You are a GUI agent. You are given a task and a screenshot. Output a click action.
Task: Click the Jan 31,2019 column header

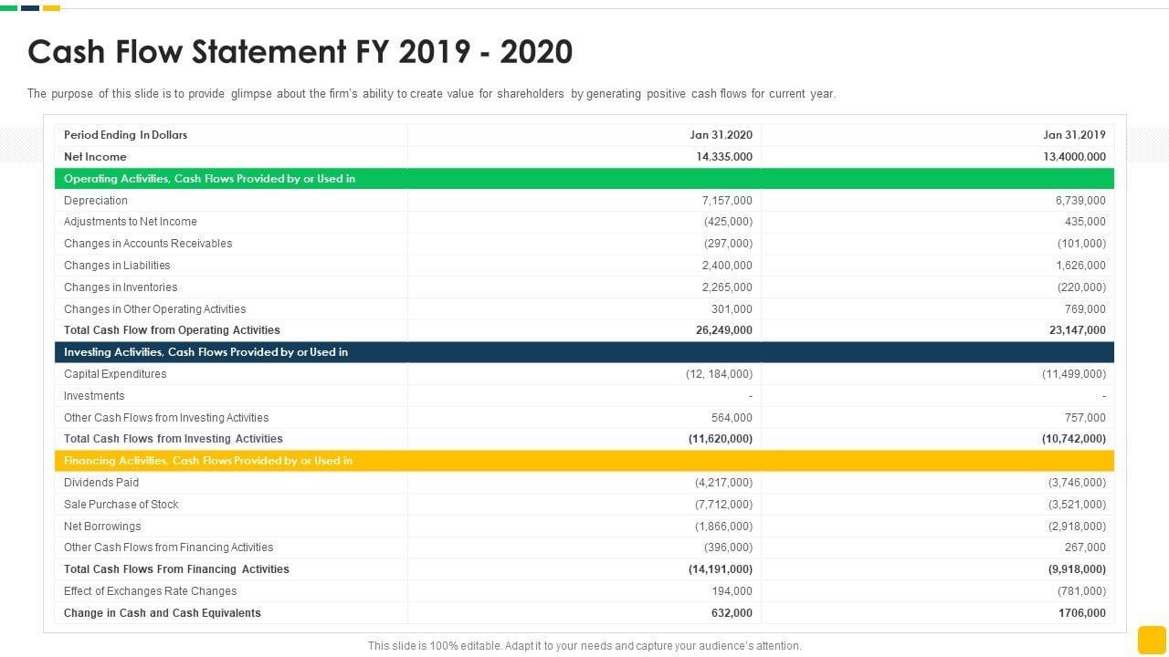(x=1074, y=135)
